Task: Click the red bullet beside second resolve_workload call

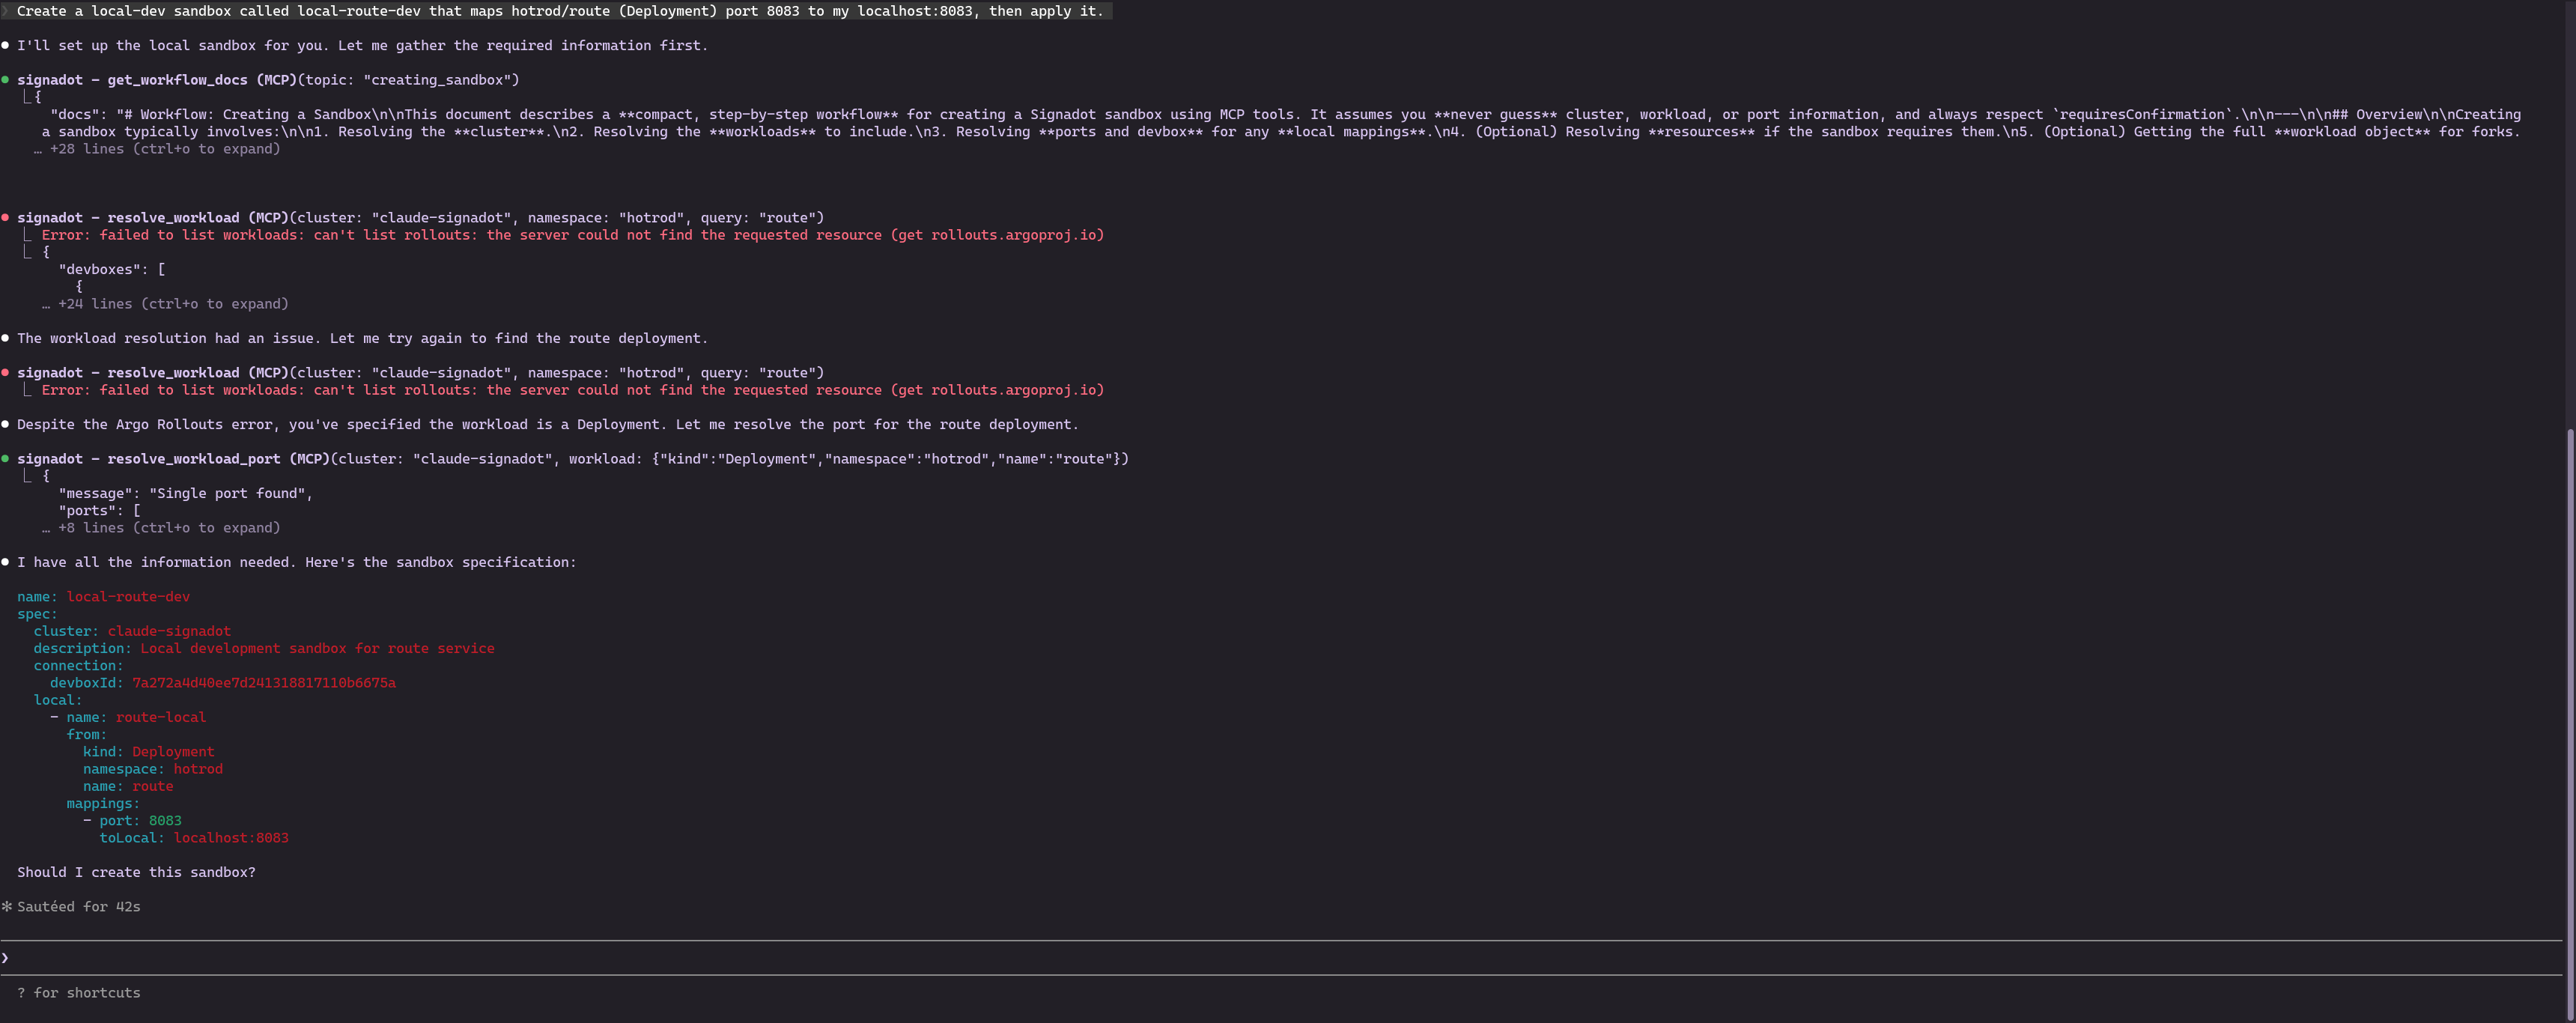Action: click(x=5, y=372)
